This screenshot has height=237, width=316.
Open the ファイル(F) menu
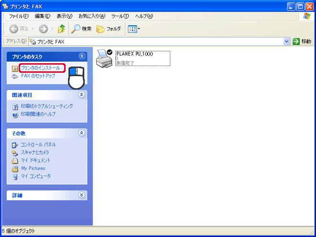[x=19, y=16]
